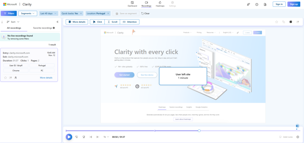The image size is (304, 143).
Task: Open the feedback/community icon in header
Action: 248,4
